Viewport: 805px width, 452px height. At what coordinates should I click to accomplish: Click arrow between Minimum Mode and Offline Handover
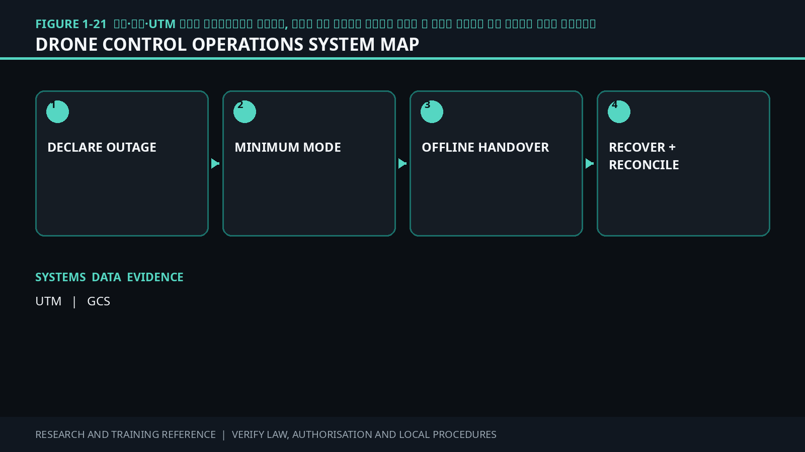click(x=403, y=164)
